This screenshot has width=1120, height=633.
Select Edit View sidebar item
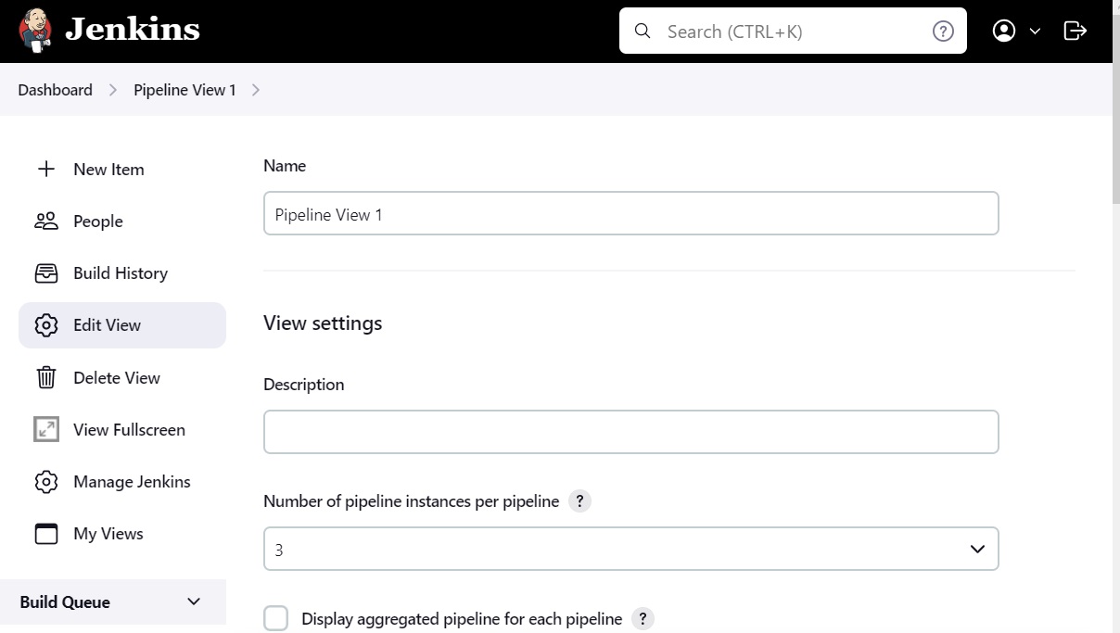click(x=122, y=325)
